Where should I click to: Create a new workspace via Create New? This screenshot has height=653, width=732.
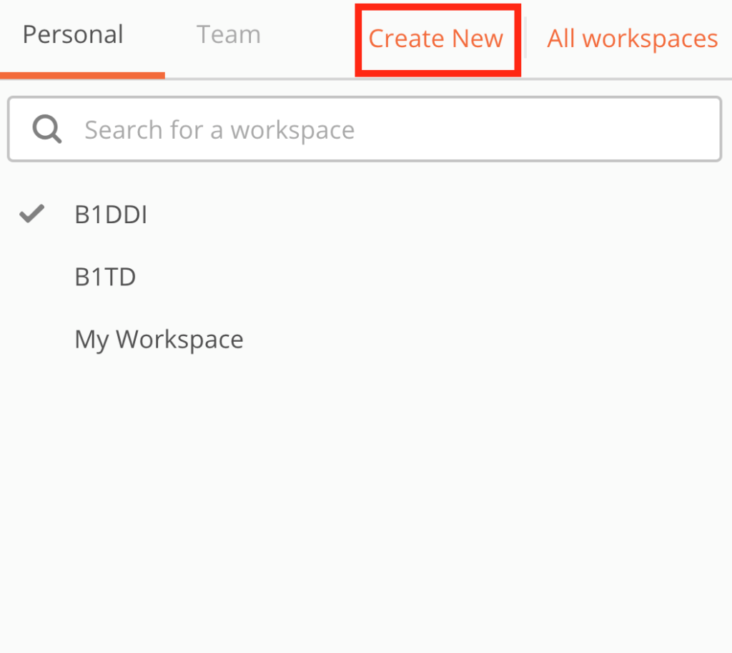(x=436, y=39)
